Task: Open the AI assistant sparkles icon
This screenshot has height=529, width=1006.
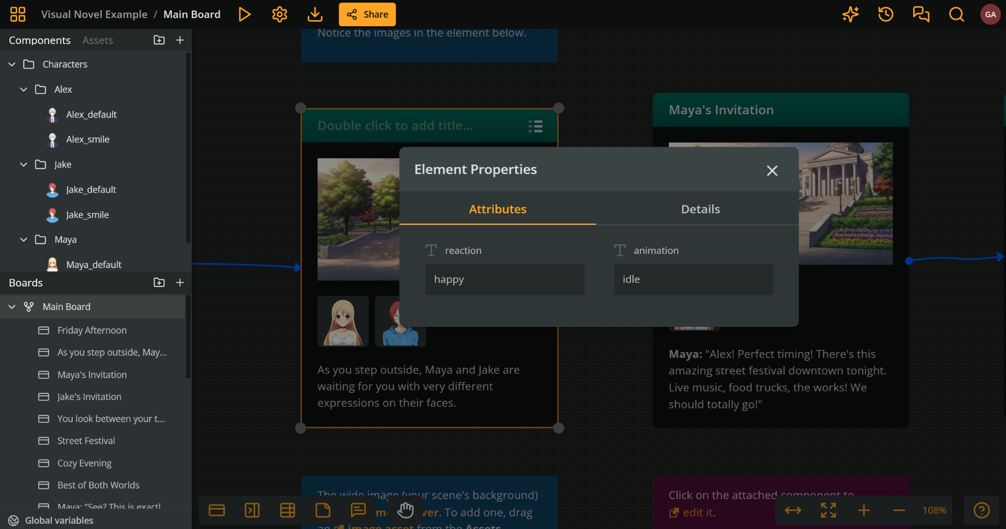Action: [x=850, y=14]
